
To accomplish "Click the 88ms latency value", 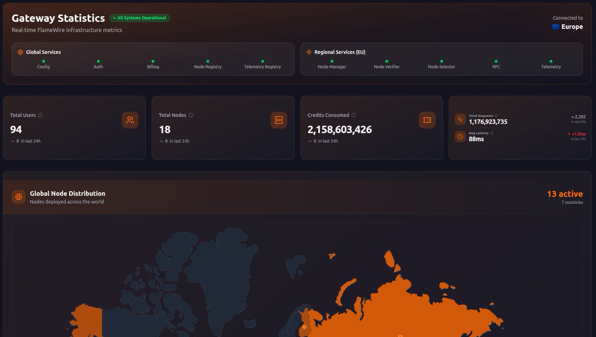I will pyautogui.click(x=476, y=139).
